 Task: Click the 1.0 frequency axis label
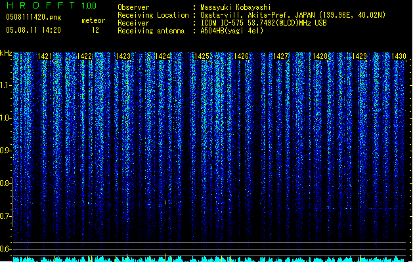point(5,119)
